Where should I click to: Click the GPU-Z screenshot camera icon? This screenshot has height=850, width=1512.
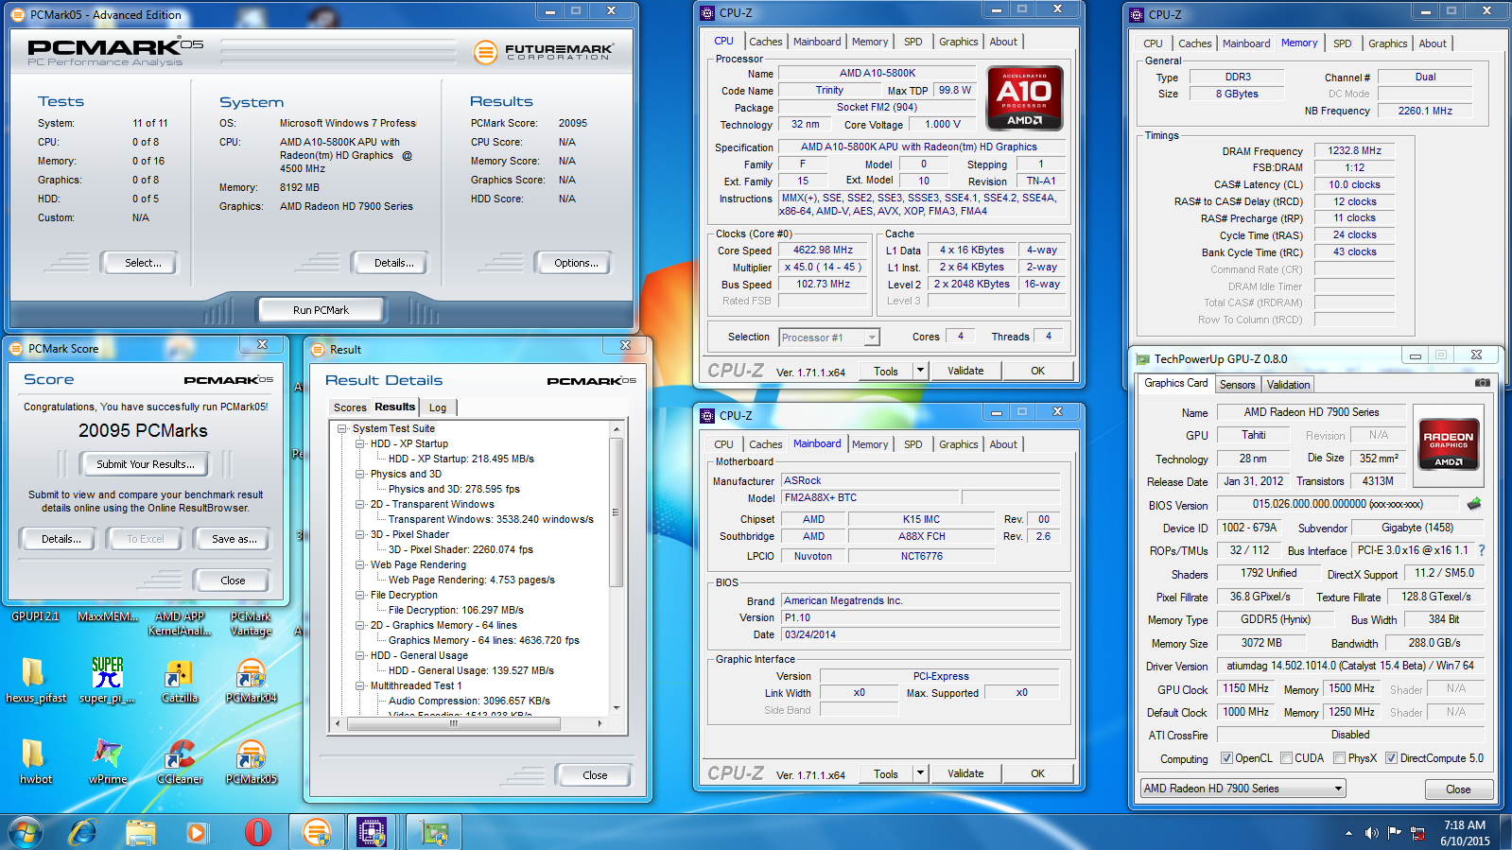pos(1482,383)
